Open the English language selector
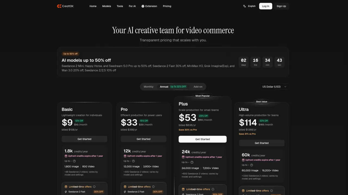 [249, 6]
